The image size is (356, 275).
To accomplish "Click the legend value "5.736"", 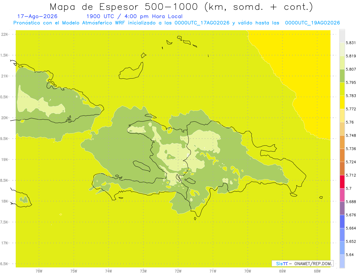I will point(351,149).
